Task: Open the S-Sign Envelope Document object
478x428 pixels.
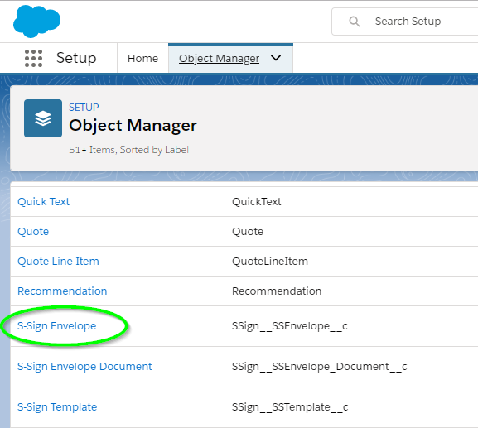Action: pos(84,367)
